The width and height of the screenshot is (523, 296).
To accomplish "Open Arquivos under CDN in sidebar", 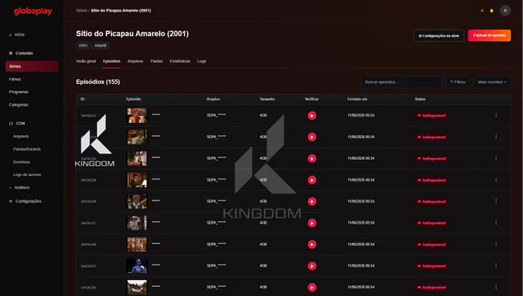I will click(x=21, y=136).
